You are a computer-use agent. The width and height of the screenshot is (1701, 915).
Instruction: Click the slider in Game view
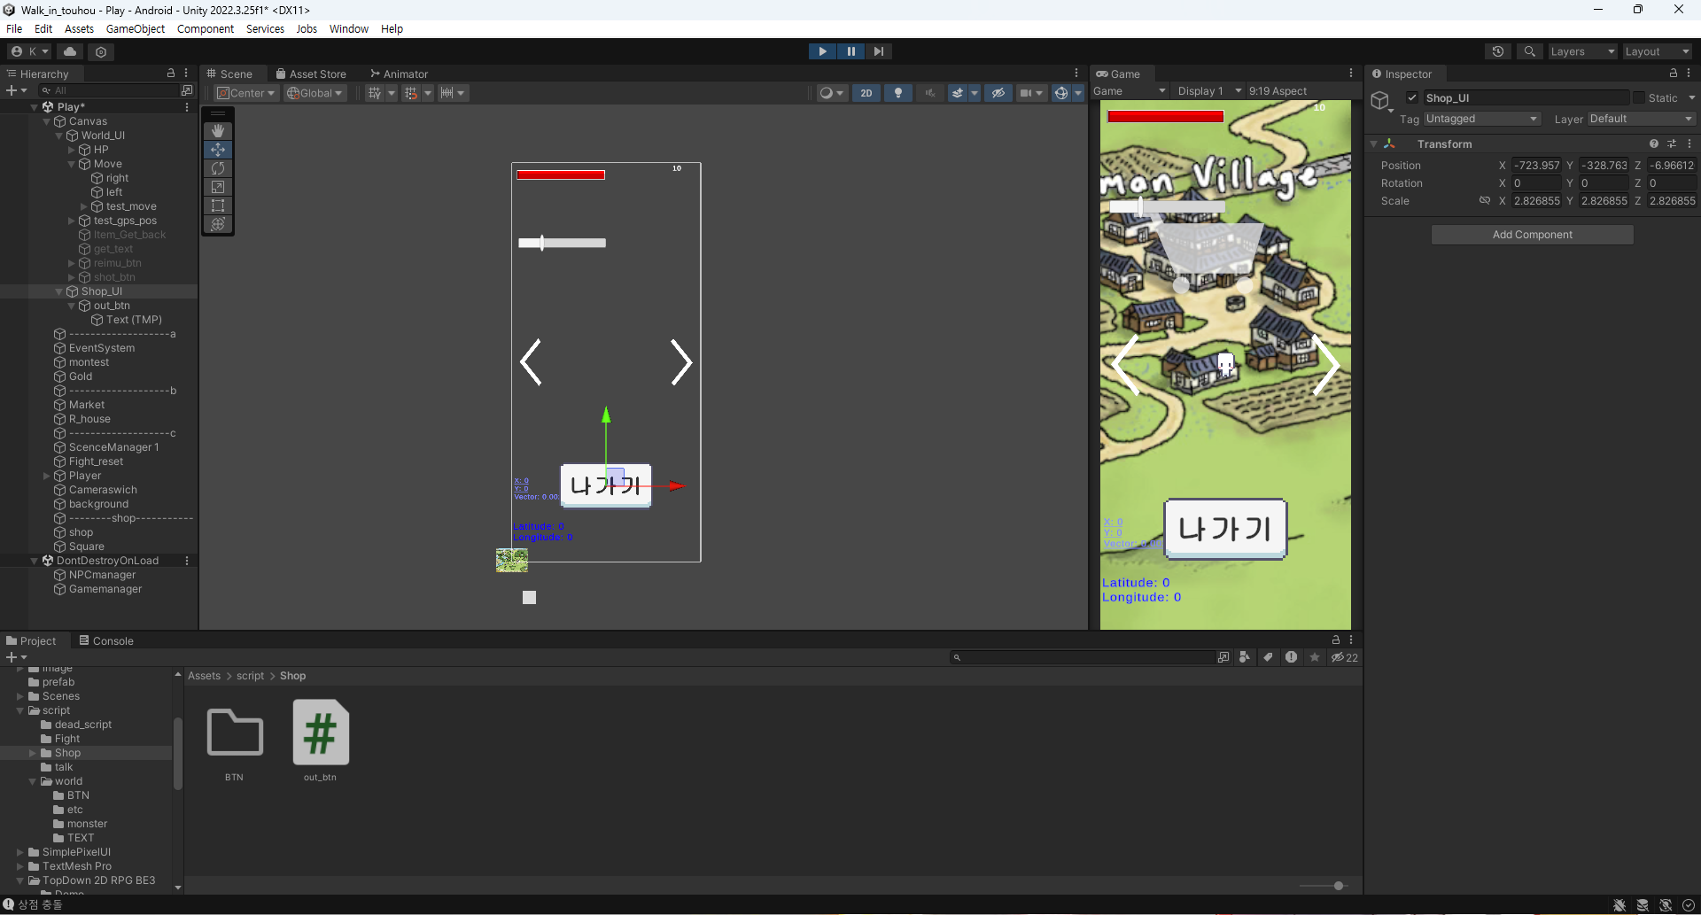click(x=1167, y=206)
